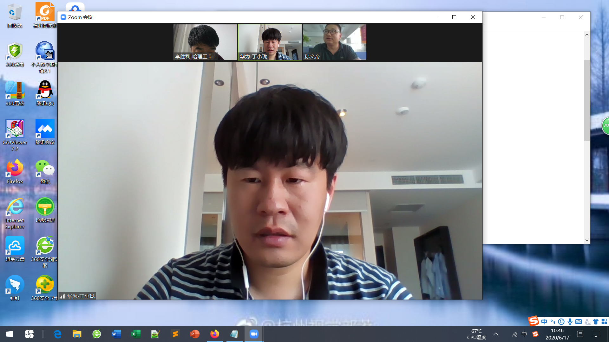Activate Sogou voice input microphone
Viewport: 609px width, 342px height.
(x=570, y=322)
